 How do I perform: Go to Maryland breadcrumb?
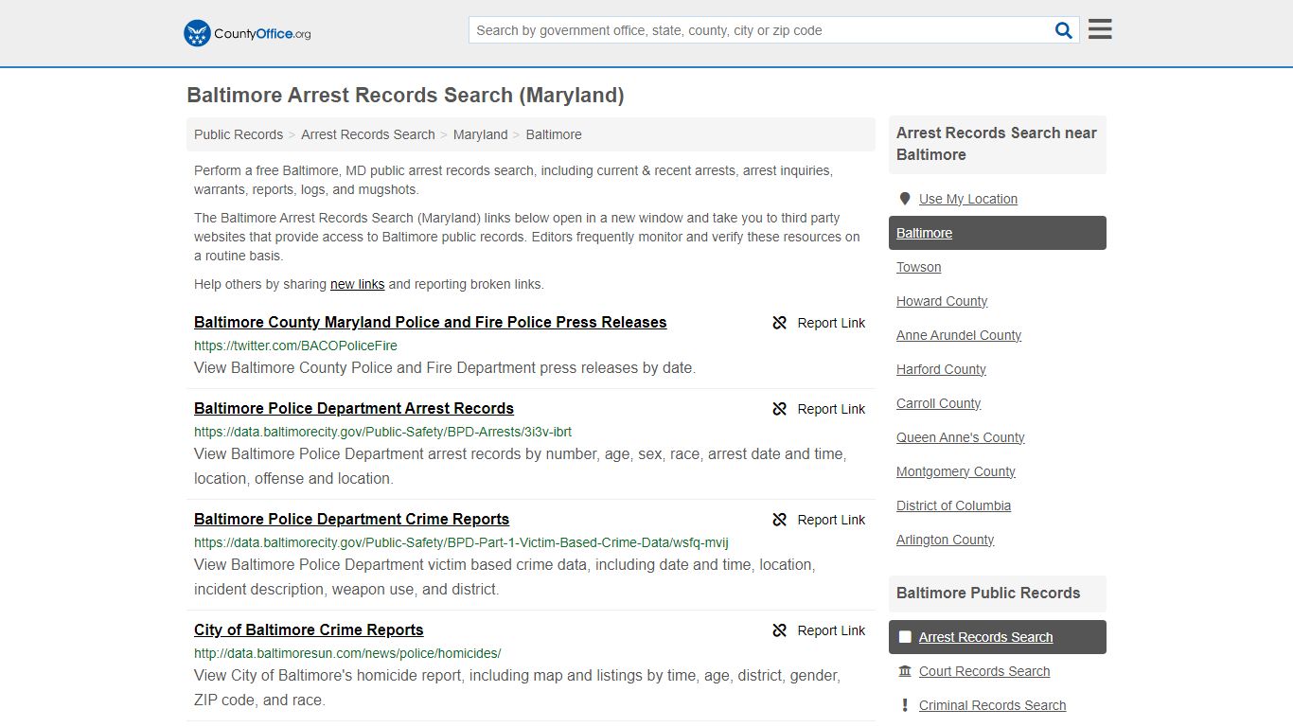[480, 134]
